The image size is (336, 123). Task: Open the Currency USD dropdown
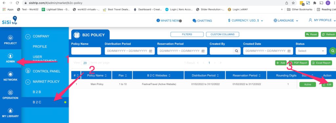[x=245, y=21]
